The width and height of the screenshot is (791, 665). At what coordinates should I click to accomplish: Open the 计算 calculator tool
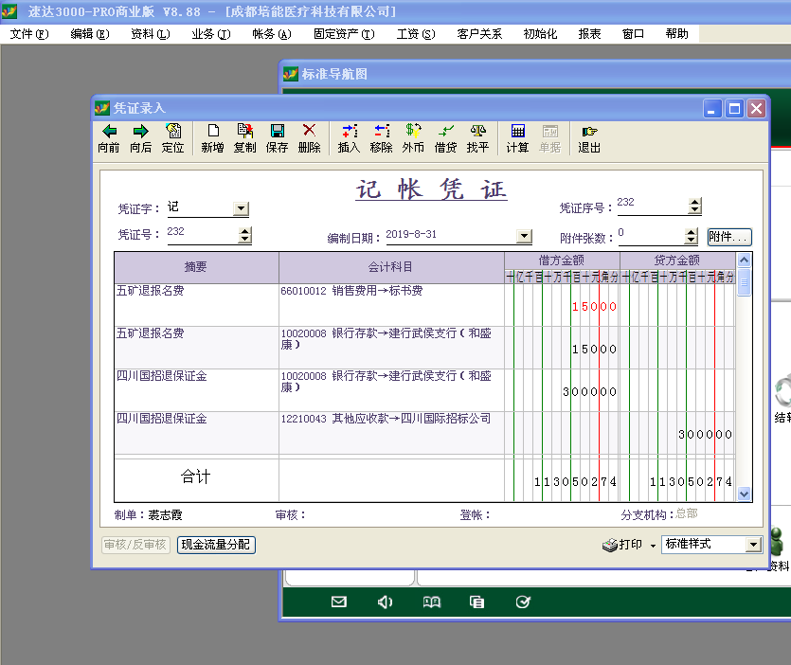click(x=517, y=132)
